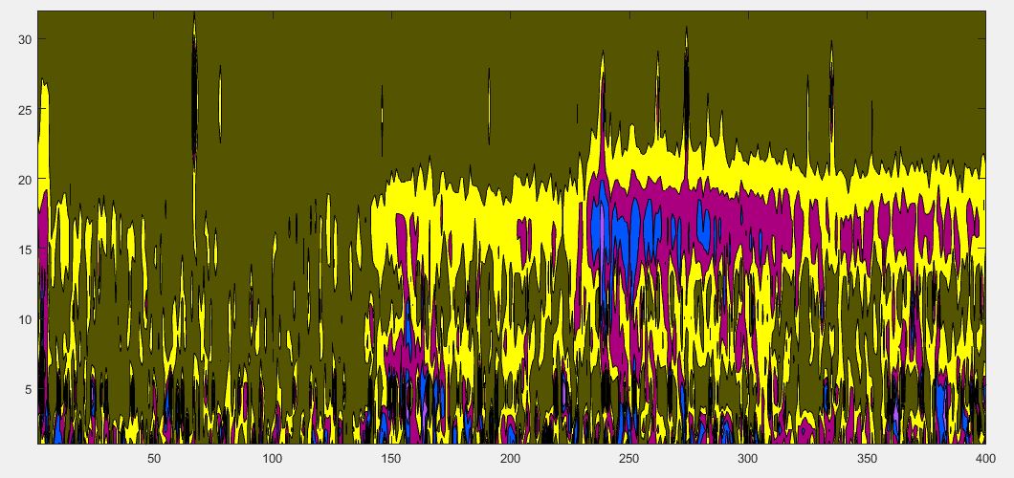Screen dimensions: 1014x478
Task: Click the x-axis tick label 50
Action: click(154, 458)
